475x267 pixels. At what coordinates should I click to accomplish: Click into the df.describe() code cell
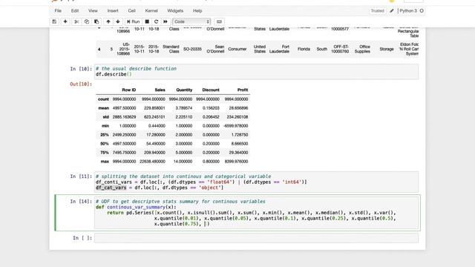256,71
